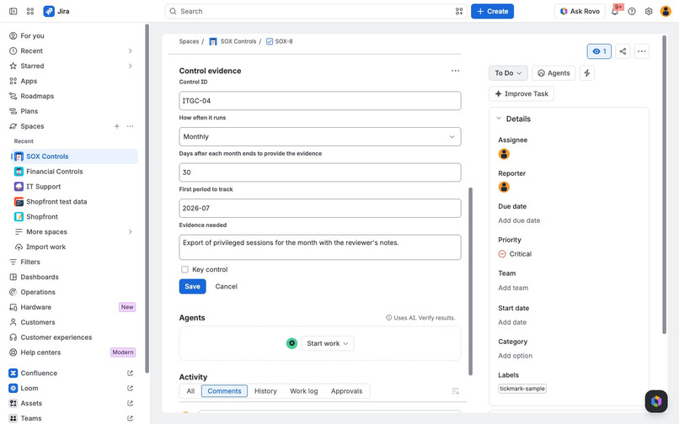Open the Start work dropdown
This screenshot has height=424, width=679.
(x=328, y=343)
